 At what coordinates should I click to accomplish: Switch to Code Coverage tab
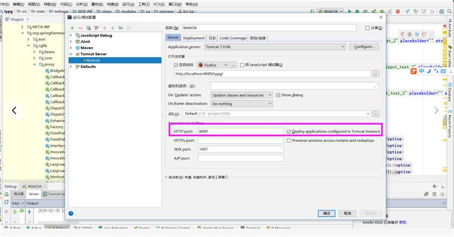coord(233,38)
